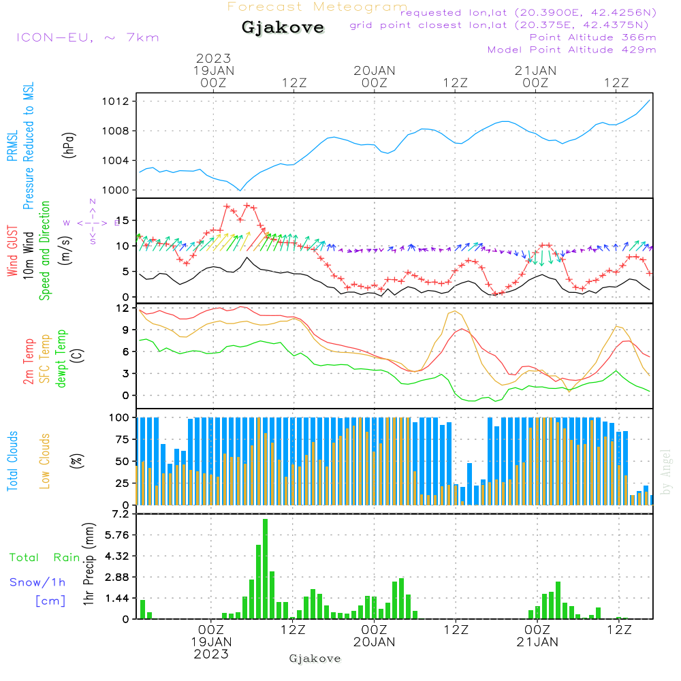Viewport: 681px width, 681px height.
Task: Click the '6' temperature axis value
Action: (x=126, y=352)
